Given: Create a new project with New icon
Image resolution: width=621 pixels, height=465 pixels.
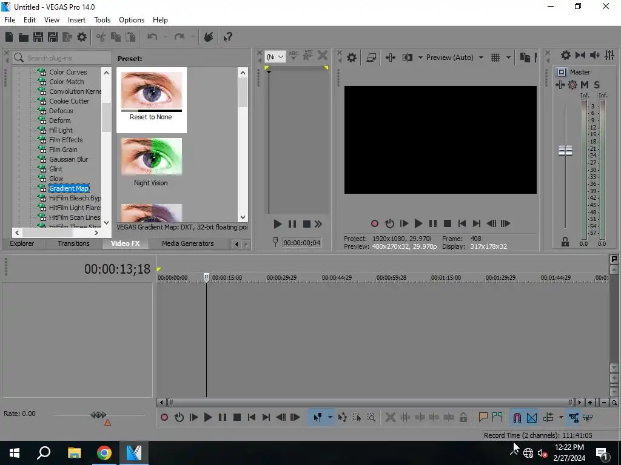Looking at the screenshot, I should pos(9,37).
